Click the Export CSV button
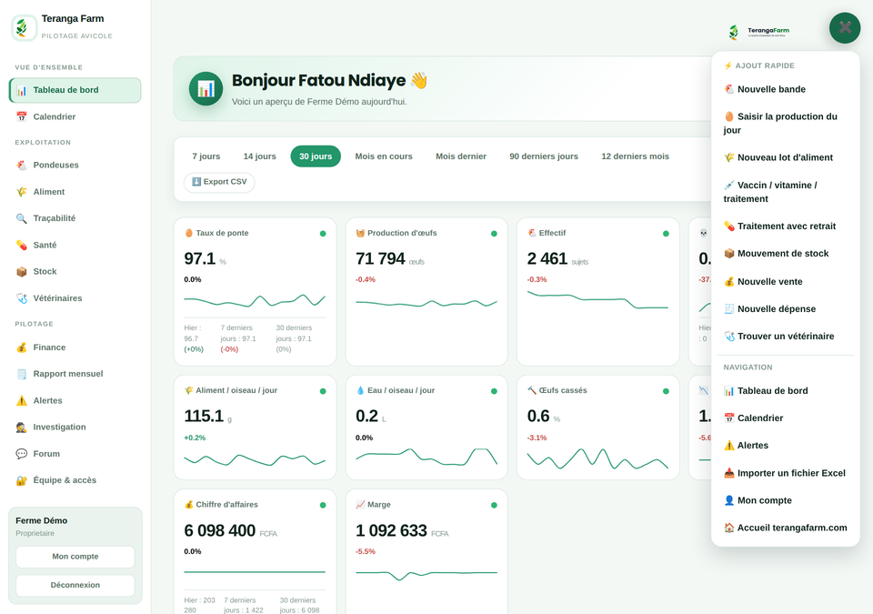This screenshot has width=873, height=614. click(219, 182)
